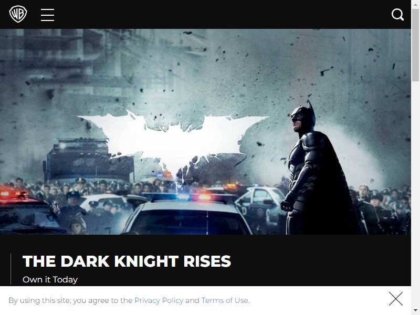Screen dimensions: 420x315
Task: Click the vertical scrollbar thumb
Action: [415, 45]
